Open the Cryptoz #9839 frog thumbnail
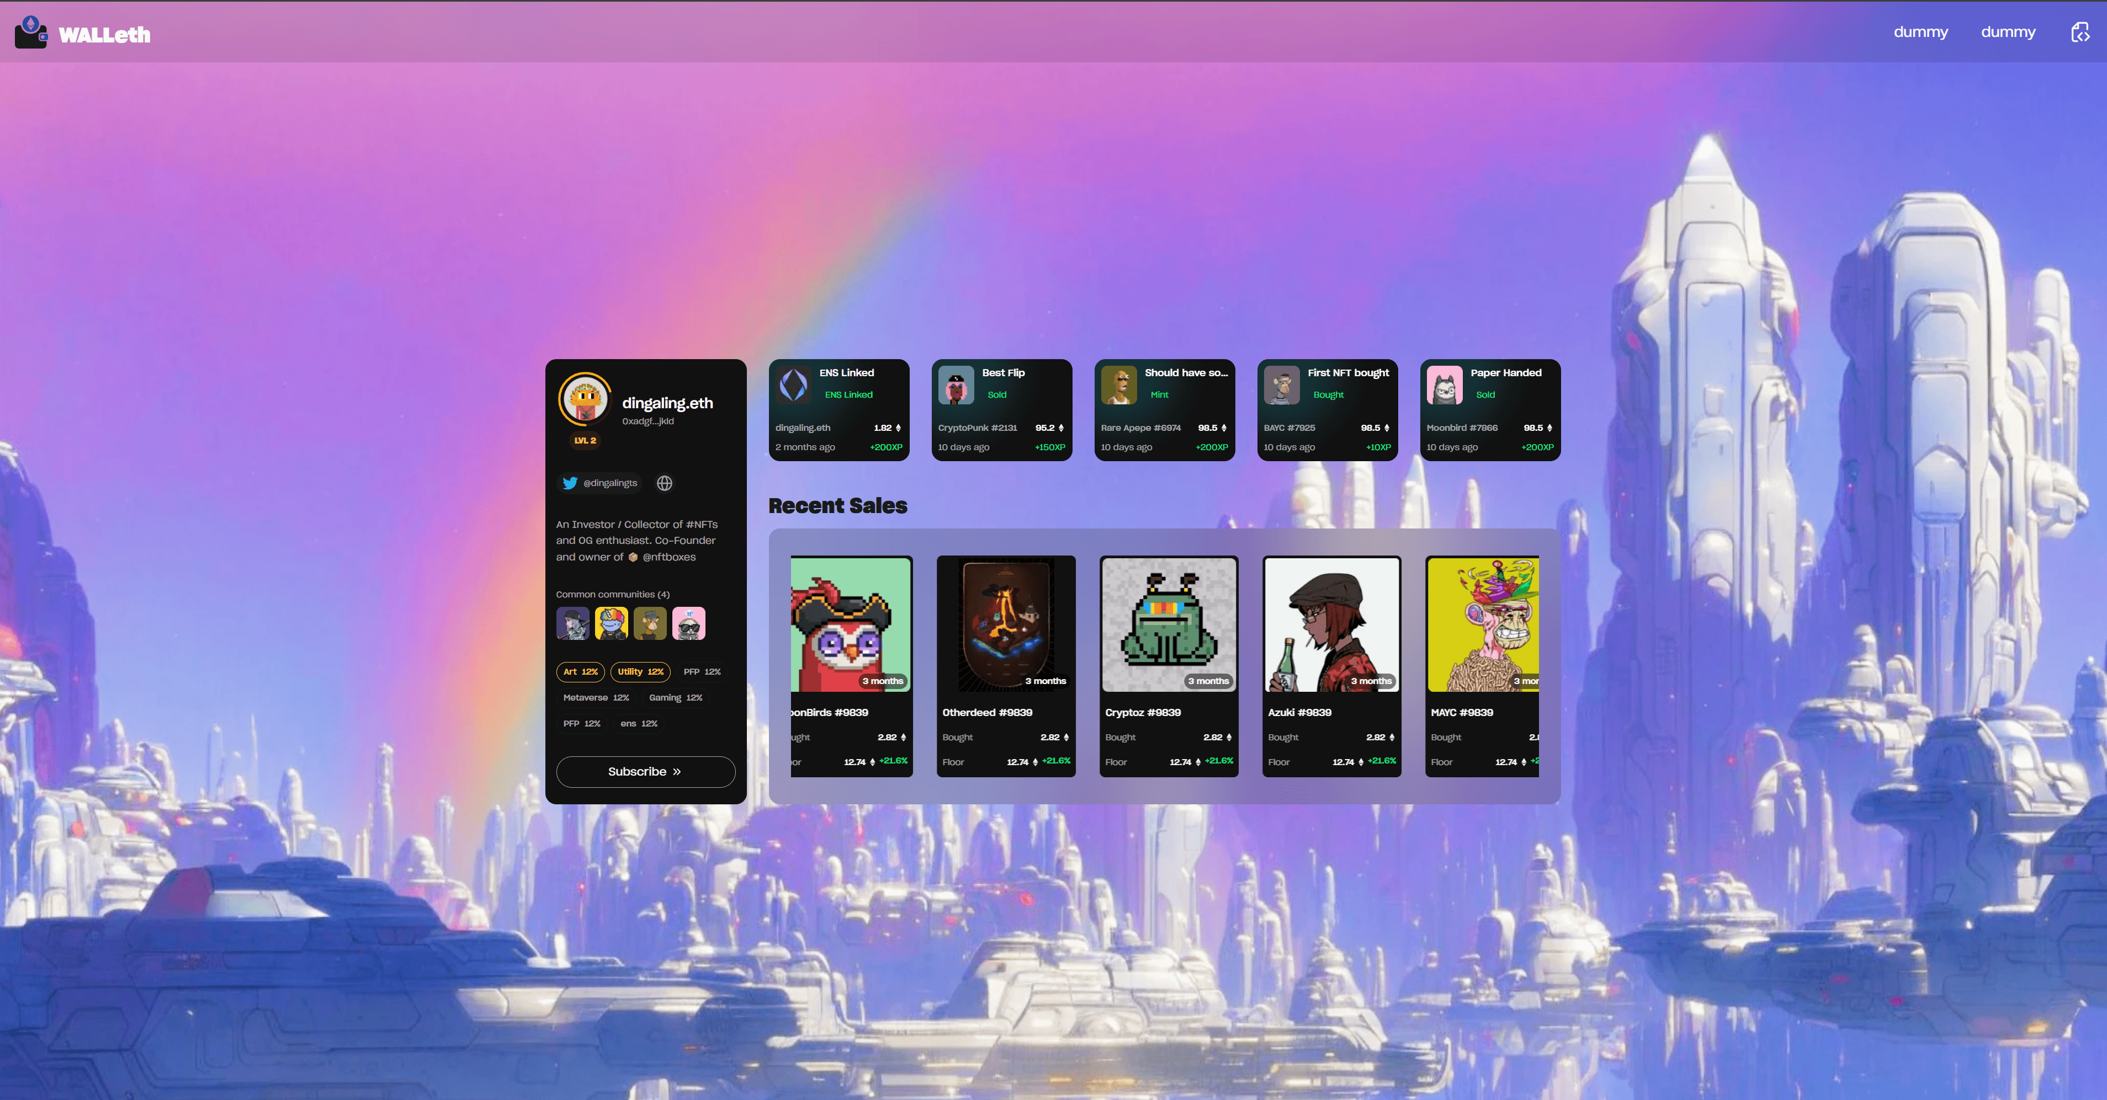2107x1100 pixels. click(1168, 624)
